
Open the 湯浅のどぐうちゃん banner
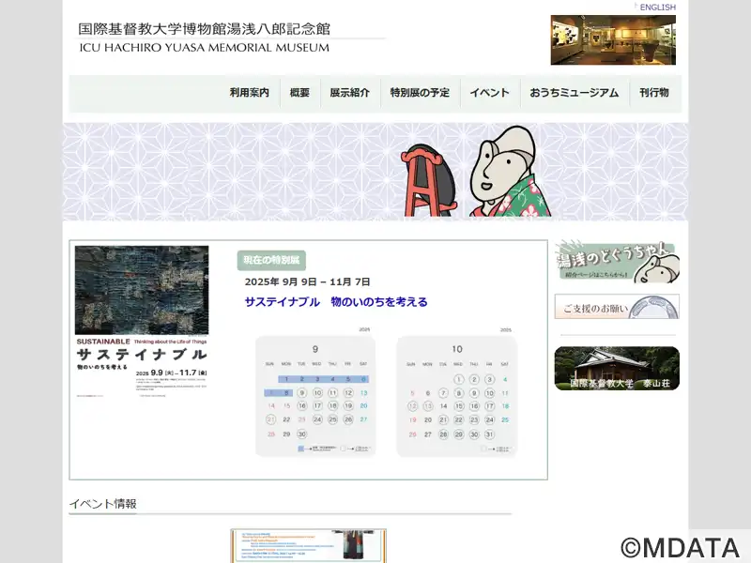tap(616, 262)
